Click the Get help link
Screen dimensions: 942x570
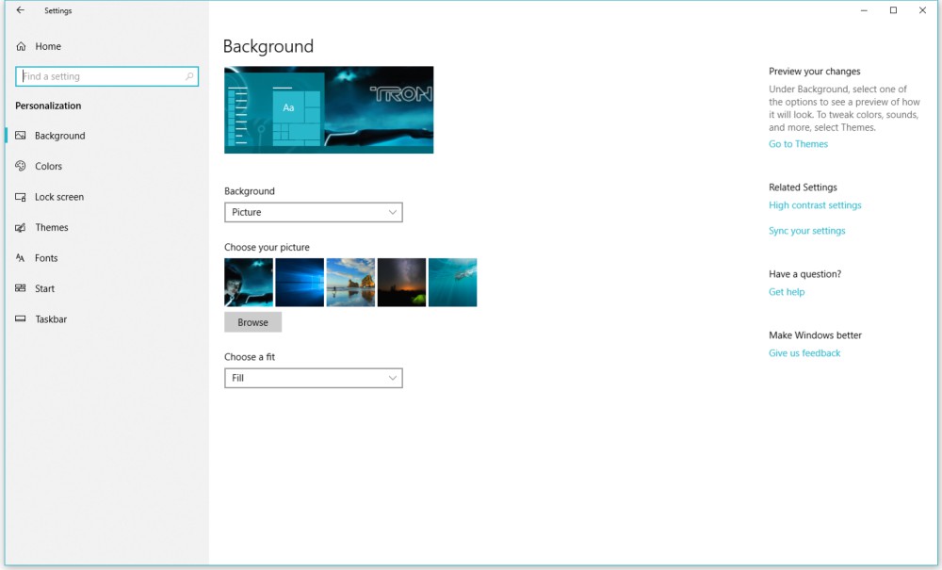[787, 292]
